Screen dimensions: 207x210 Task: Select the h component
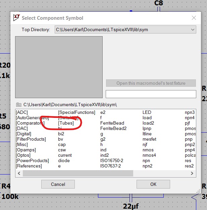101,144
